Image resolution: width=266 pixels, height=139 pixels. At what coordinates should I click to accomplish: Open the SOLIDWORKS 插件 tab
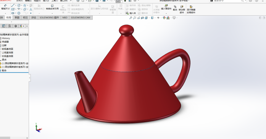(49, 18)
